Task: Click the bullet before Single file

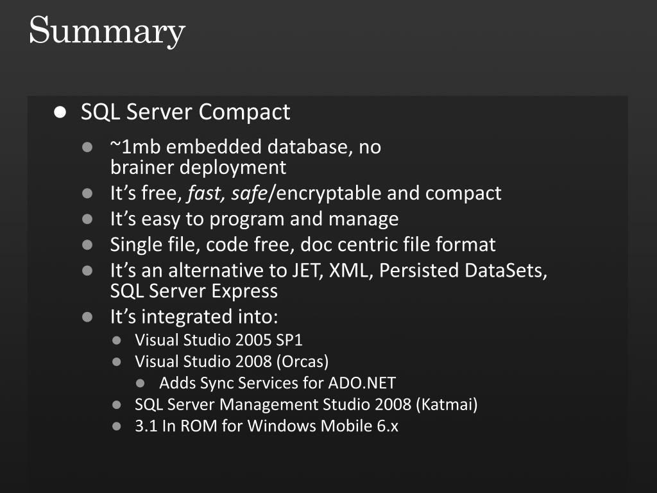Action: point(87,245)
